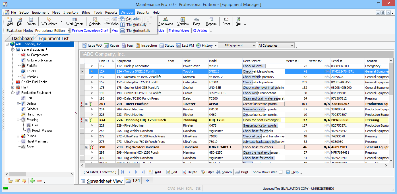Click the green plus icon under tree
This screenshot has height=194, width=397.
coord(32,181)
